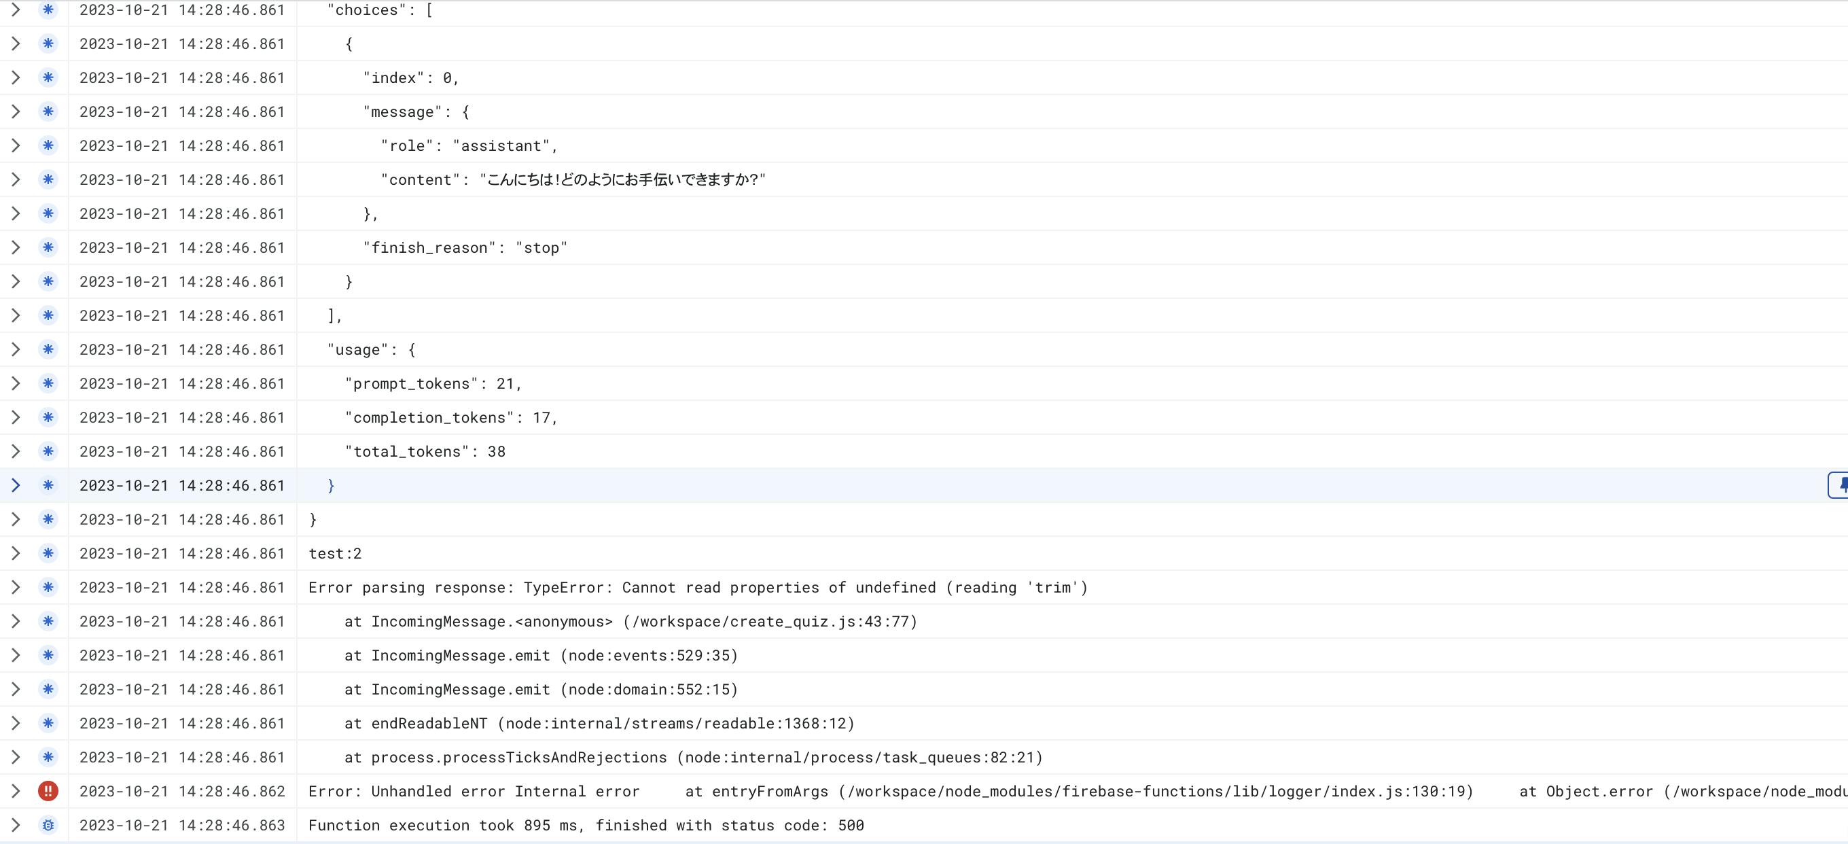Screen dimensions: 1848x844
Task: Click the severity icon on the "role": "assistant" row
Action: point(48,145)
